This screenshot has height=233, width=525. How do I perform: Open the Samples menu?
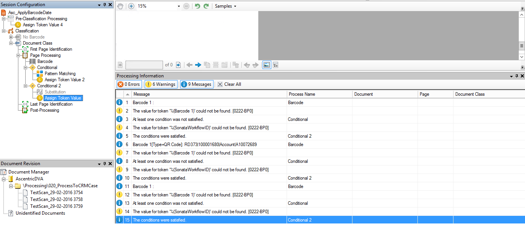point(225,6)
